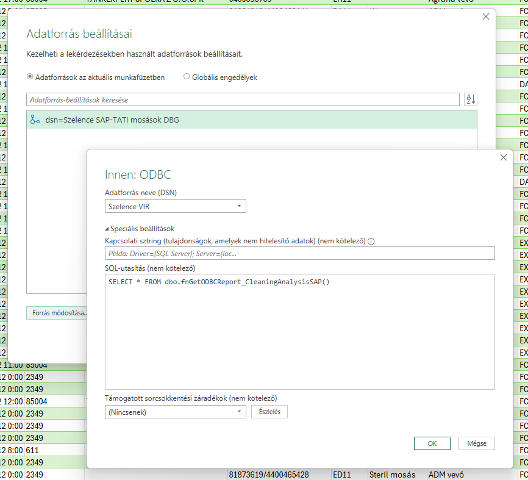Choose the Globális engedélyek radio option
Image resolution: width=528 pixels, height=480 pixels.
point(187,77)
